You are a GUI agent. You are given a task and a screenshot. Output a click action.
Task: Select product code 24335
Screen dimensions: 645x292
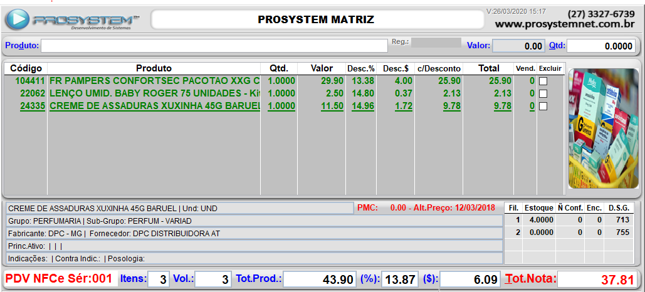pyautogui.click(x=33, y=106)
